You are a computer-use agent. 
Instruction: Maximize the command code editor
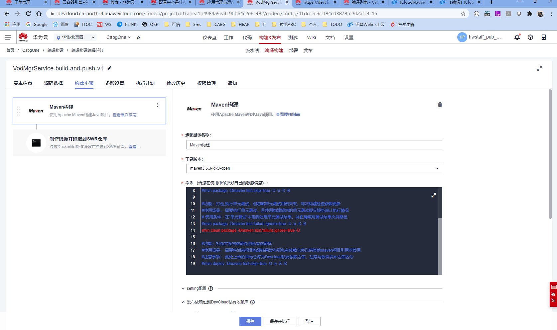434,195
